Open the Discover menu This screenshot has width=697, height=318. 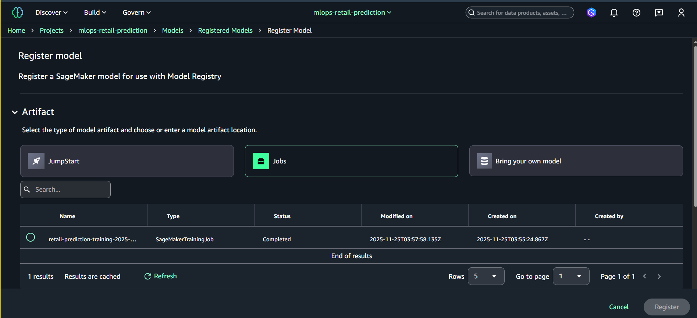[51, 12]
